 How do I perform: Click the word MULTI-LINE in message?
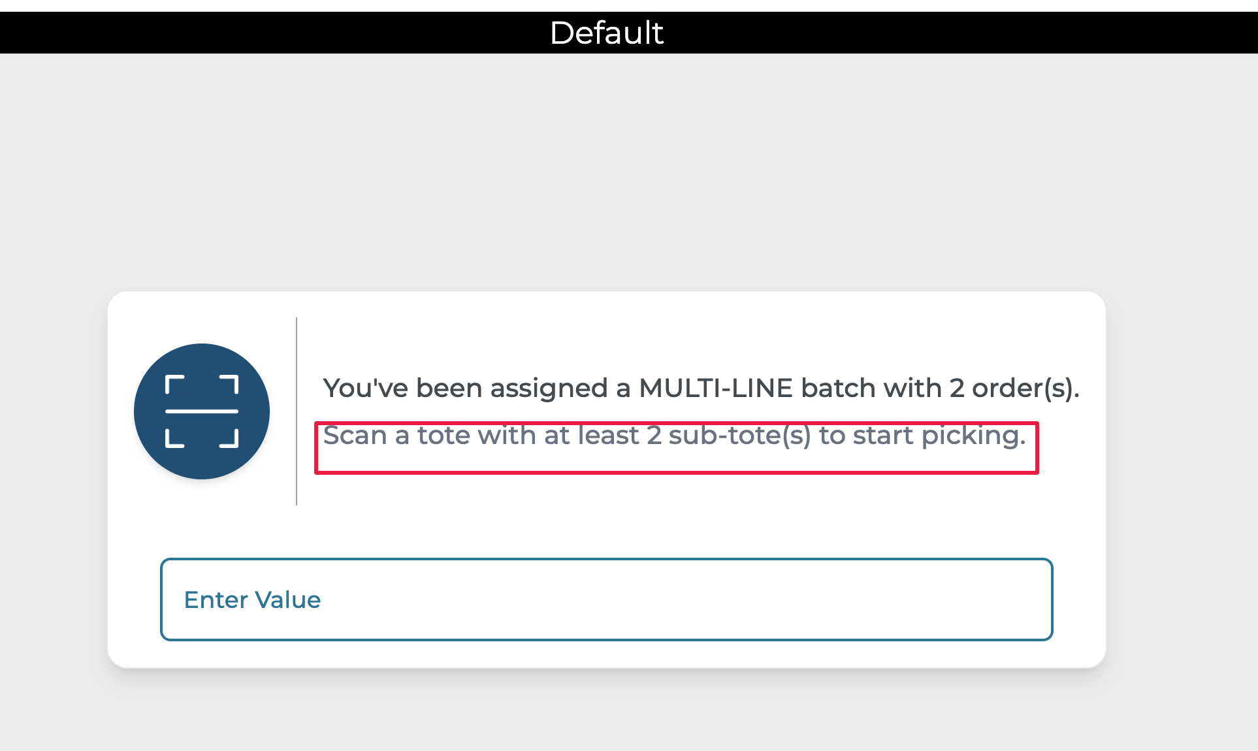coord(715,388)
